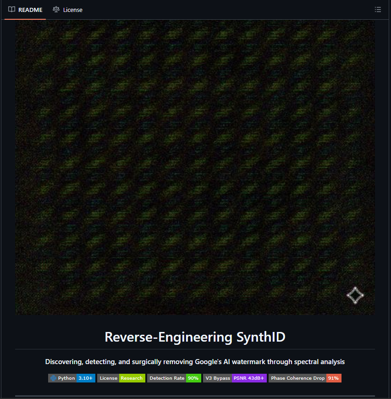Click the V3 Bypass PSNR 43dB+ badge
This screenshot has width=391, height=399.
point(235,378)
